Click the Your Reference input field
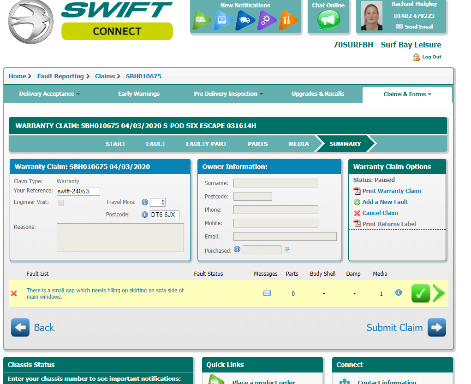The width and height of the screenshot is (471, 384). pos(78,191)
